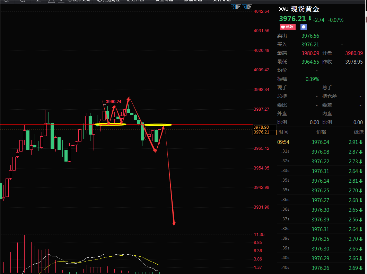
Task: Toggle the blue play-arrow axis icon
Action: click(244, 7)
